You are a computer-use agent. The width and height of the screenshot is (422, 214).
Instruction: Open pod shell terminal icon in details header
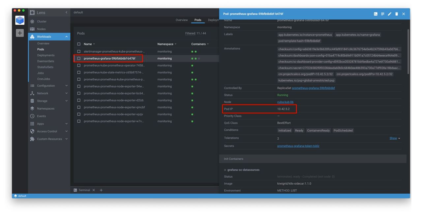[x=376, y=14]
